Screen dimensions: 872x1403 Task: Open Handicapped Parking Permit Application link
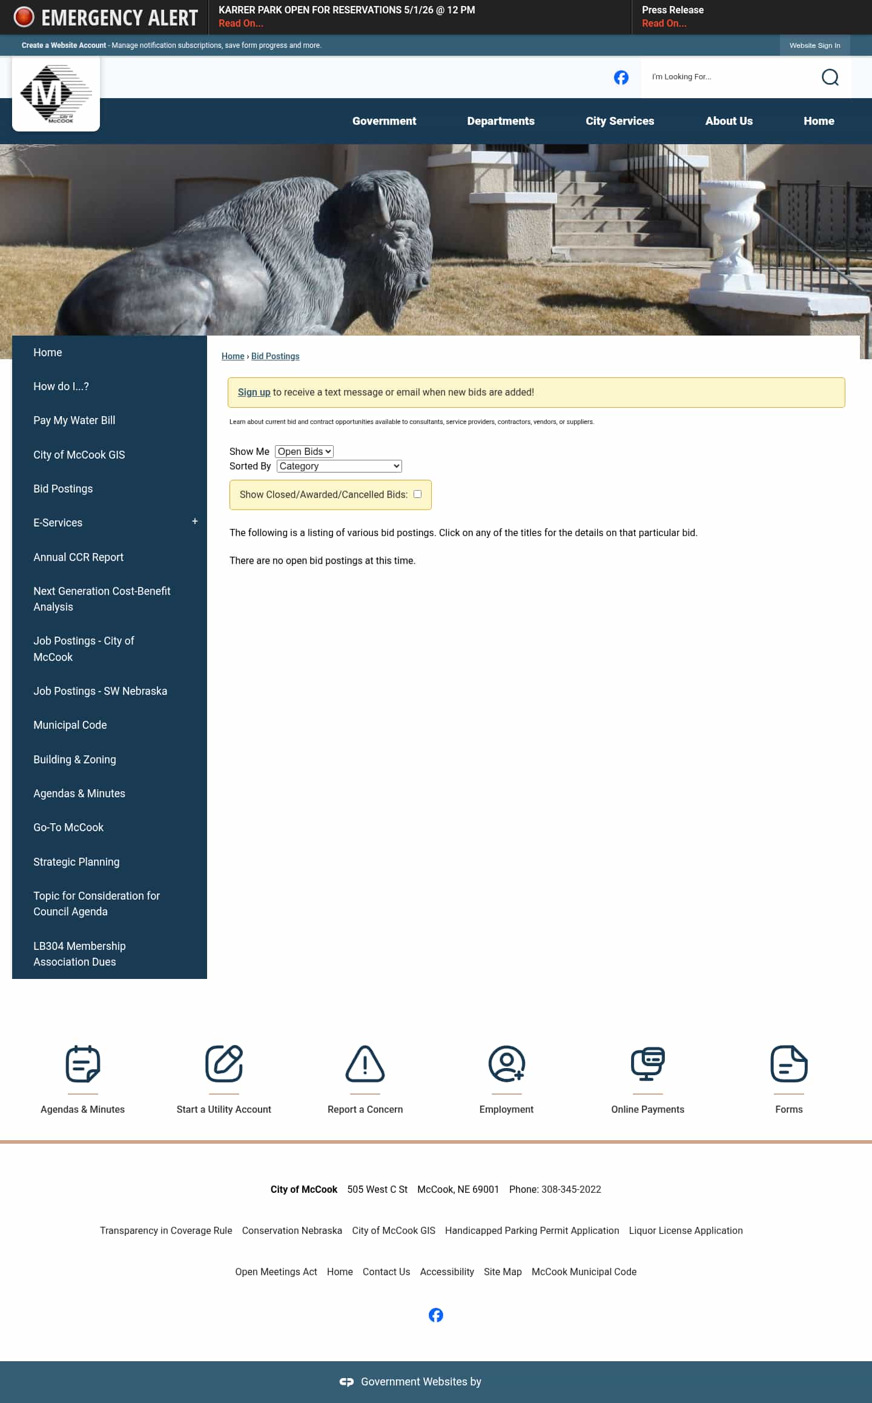coord(532,1230)
